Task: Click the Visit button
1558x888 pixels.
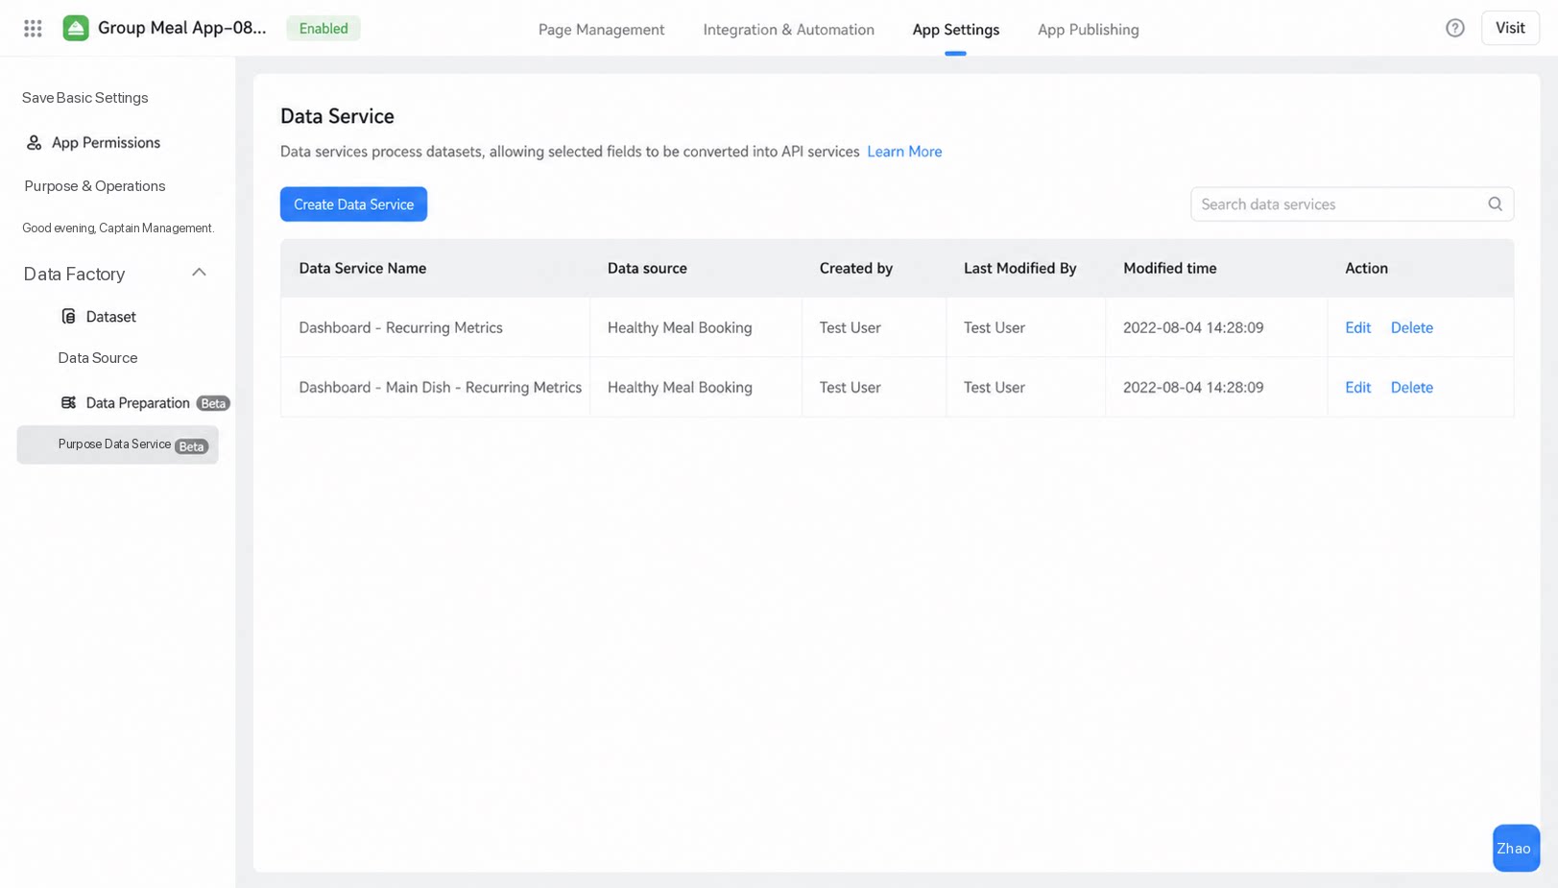Action: [1510, 29]
